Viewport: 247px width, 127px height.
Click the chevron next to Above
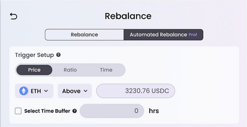[85, 91]
